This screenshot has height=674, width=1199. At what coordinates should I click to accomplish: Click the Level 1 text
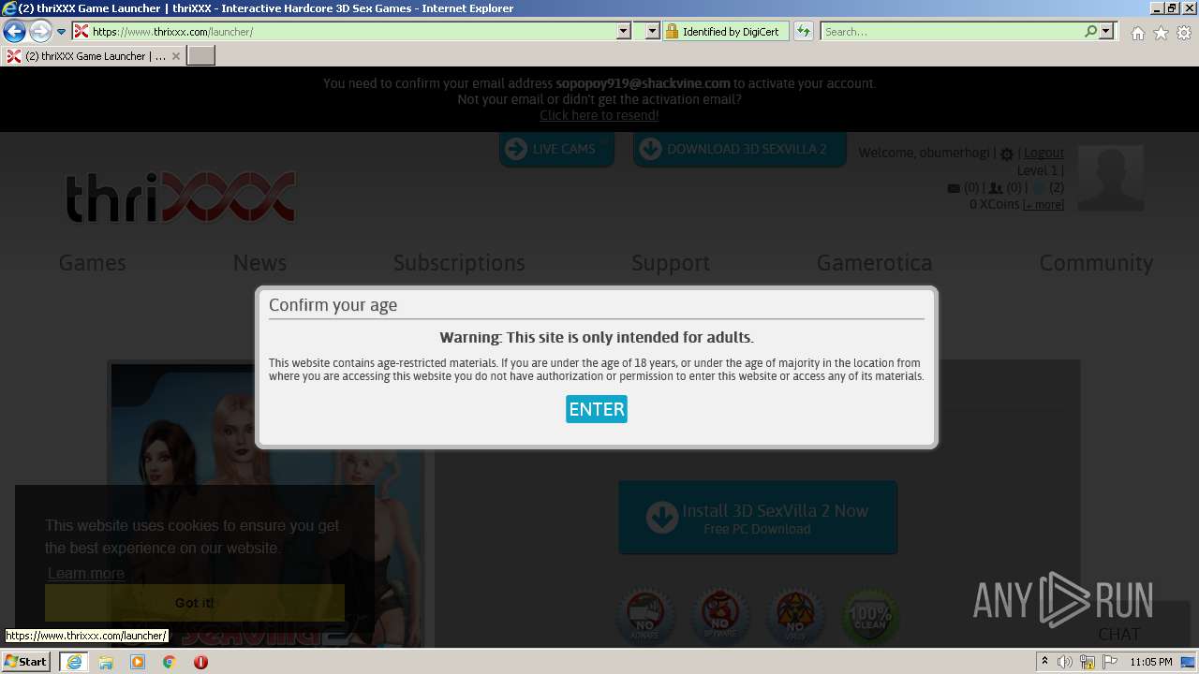click(x=1038, y=170)
